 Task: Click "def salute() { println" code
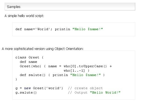click(x=44, y=75)
